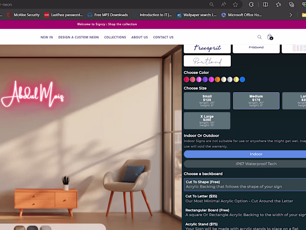Go to CONTACT US page
The width and height of the screenshot is (306, 230).
coord(163,37)
